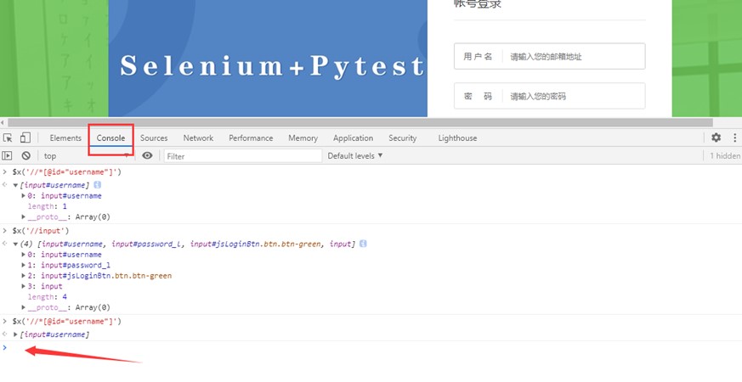This screenshot has height=382, width=742.
Task: Open the DevTools more options menu
Action: point(734,138)
